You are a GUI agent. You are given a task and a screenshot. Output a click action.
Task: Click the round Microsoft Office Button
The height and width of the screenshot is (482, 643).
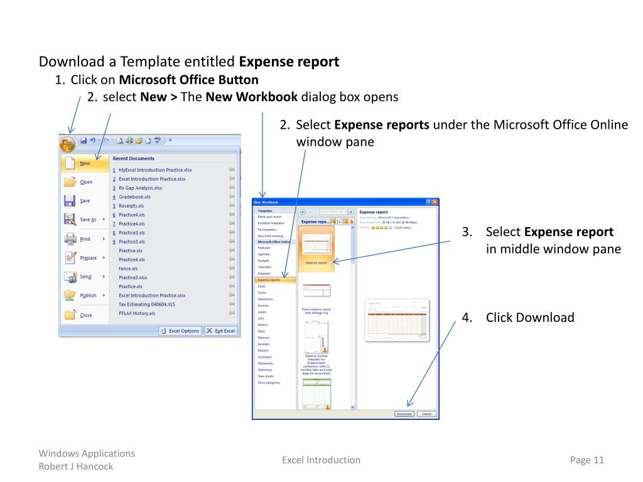pos(67,144)
